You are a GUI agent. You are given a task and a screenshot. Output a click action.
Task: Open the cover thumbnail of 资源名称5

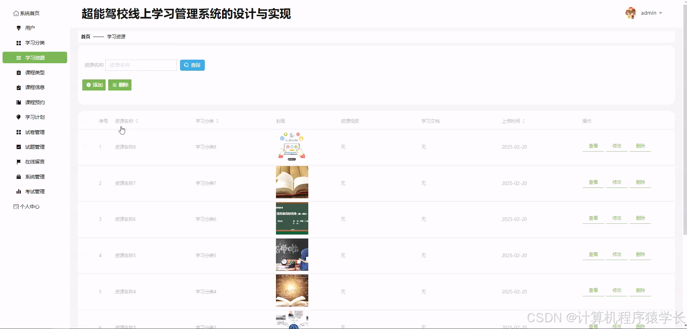[x=292, y=255]
